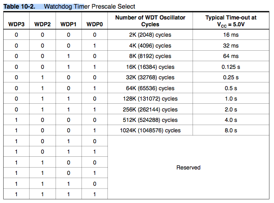Click the 4K (4096) cycles cell
Screen dimensions: 274x203
[150, 45]
